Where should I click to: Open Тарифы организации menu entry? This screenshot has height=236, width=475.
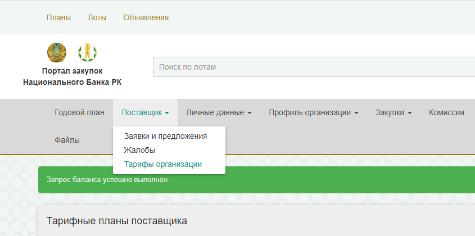(162, 164)
